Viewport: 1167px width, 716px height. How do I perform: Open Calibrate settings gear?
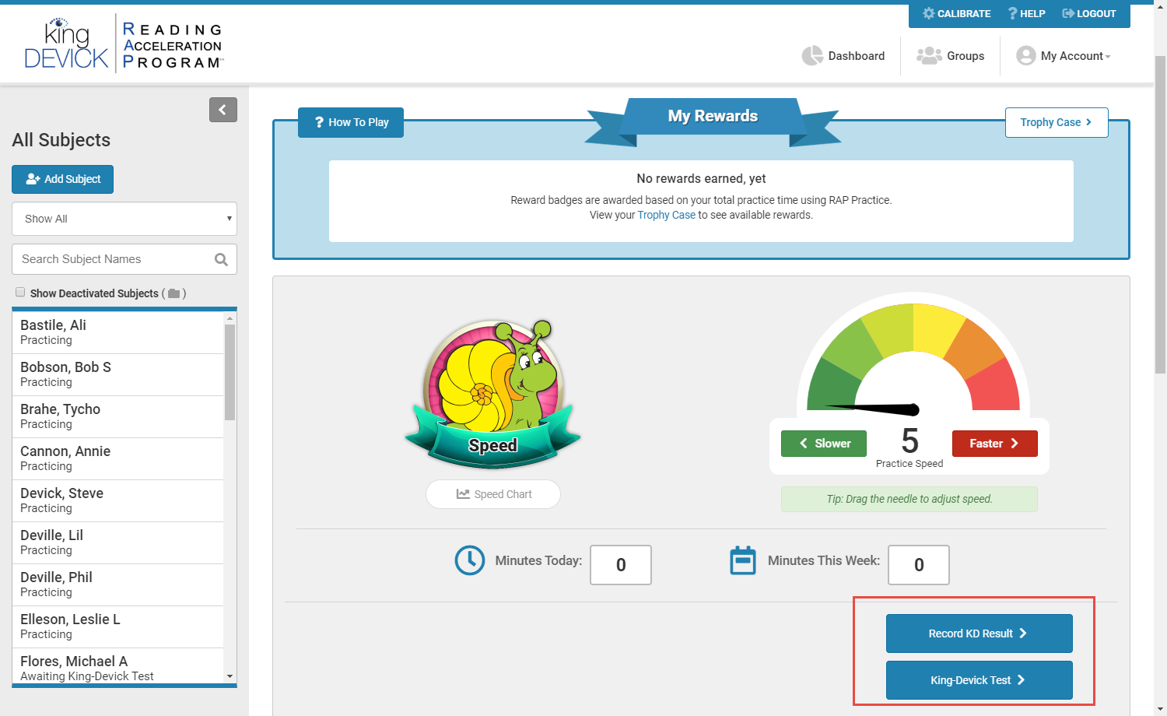929,14
